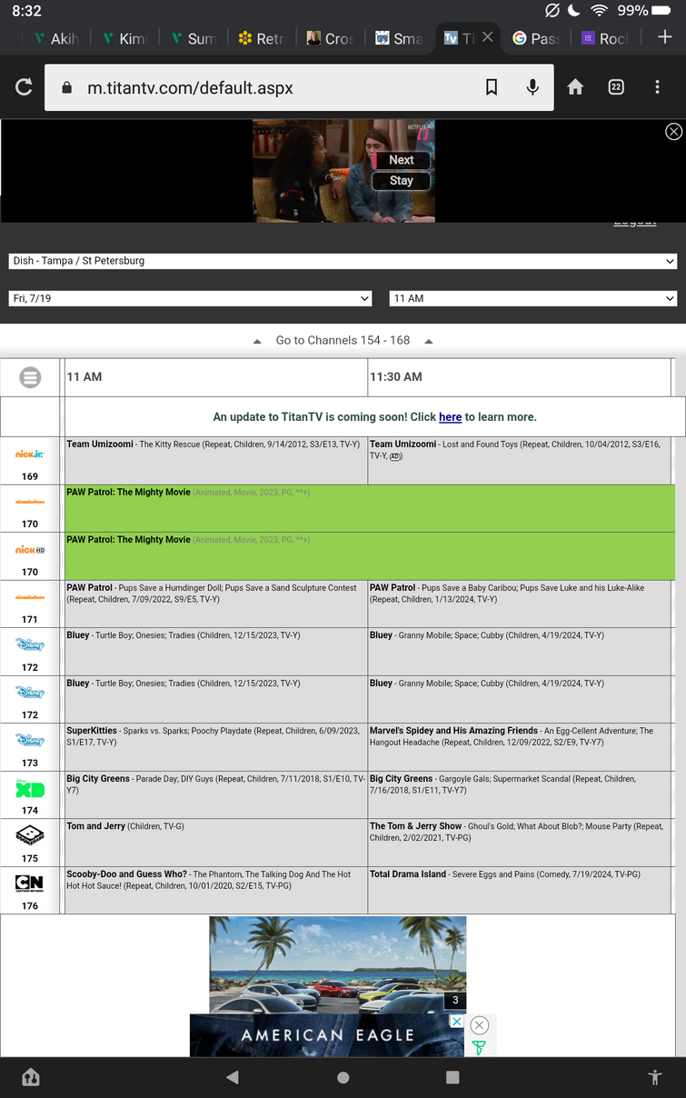This screenshot has height=1098, width=686.
Task: Switch to the Roc browser tab
Action: [604, 38]
